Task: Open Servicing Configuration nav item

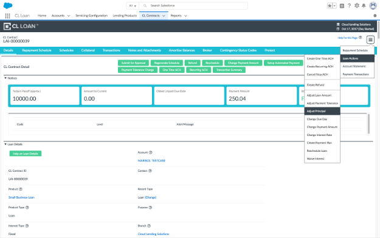Action: coord(91,16)
